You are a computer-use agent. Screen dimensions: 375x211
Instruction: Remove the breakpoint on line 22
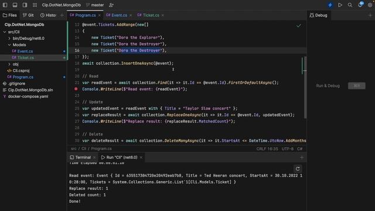76,89
